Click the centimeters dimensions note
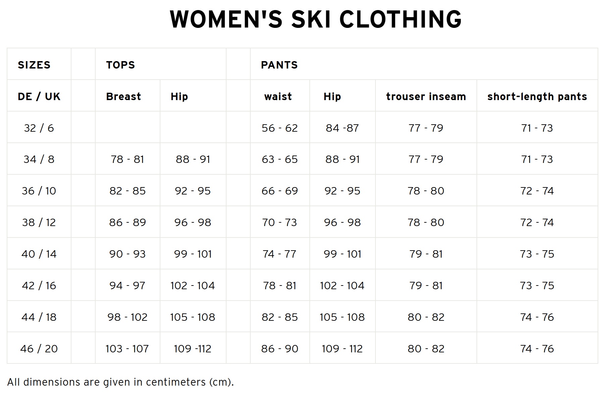The image size is (602, 393). click(x=120, y=382)
